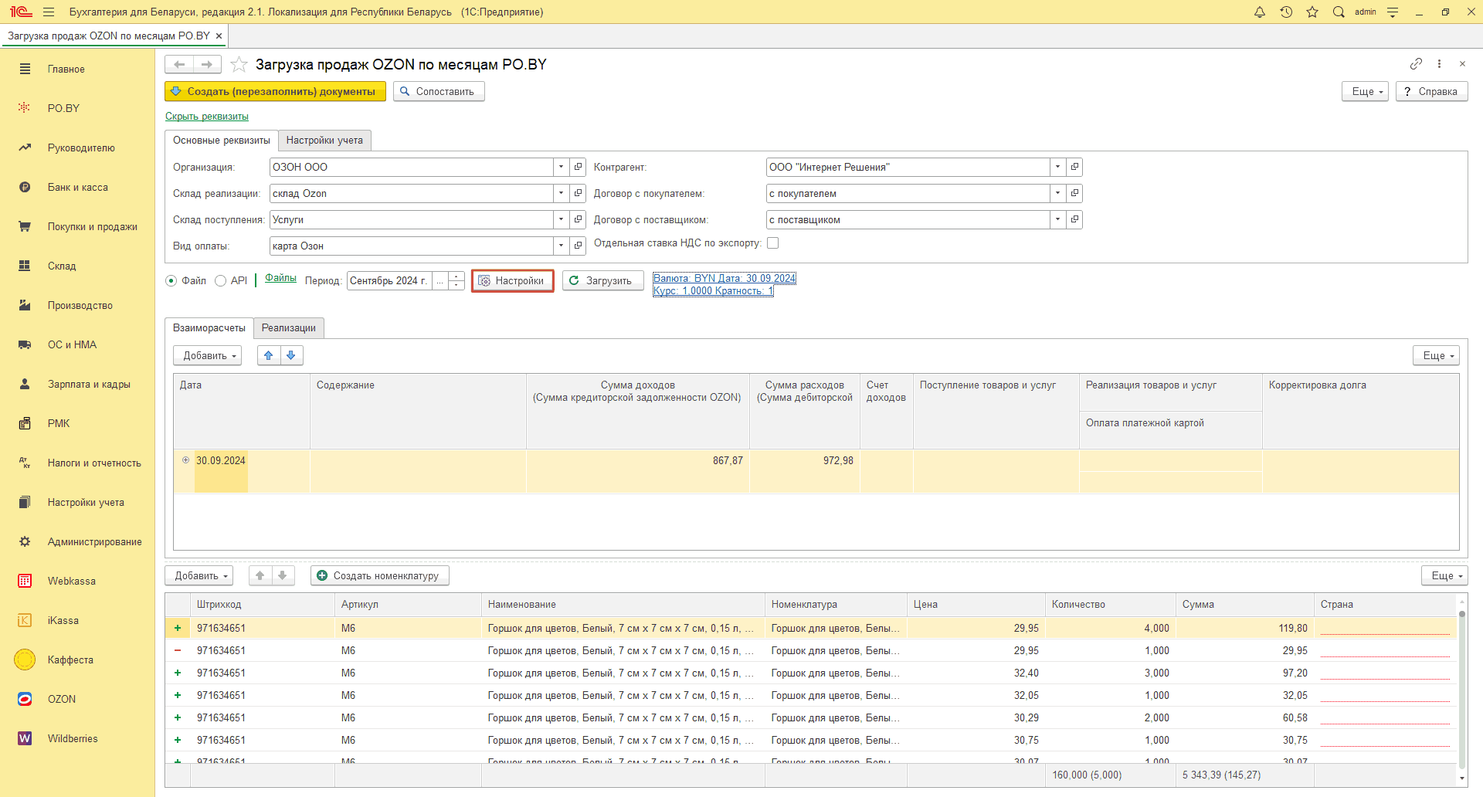Open the Справка help button
The height and width of the screenshot is (797, 1483).
pyautogui.click(x=1431, y=91)
